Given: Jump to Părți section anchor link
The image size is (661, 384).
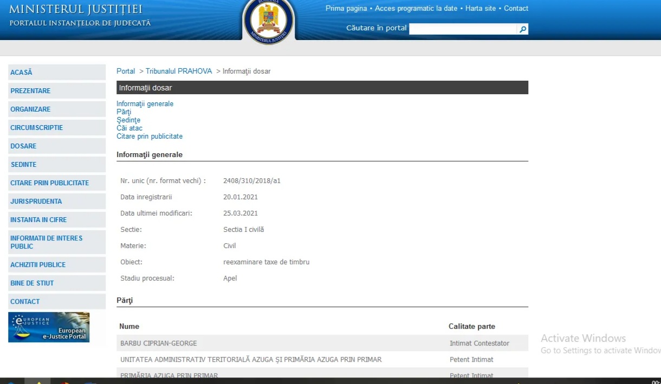Looking at the screenshot, I should click(124, 112).
